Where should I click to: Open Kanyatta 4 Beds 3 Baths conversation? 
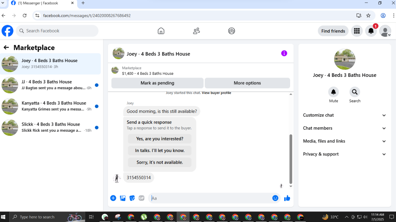51,106
